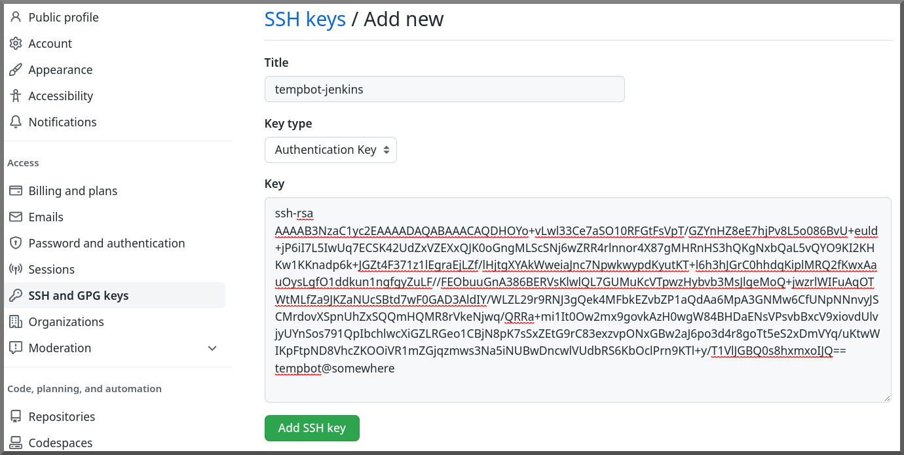
Task: Click the Billing credit card icon
Action: tap(16, 191)
